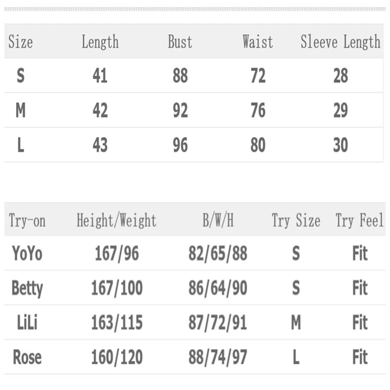Click the B/W/H column header
Screen dimensions: 390x390
218,221
